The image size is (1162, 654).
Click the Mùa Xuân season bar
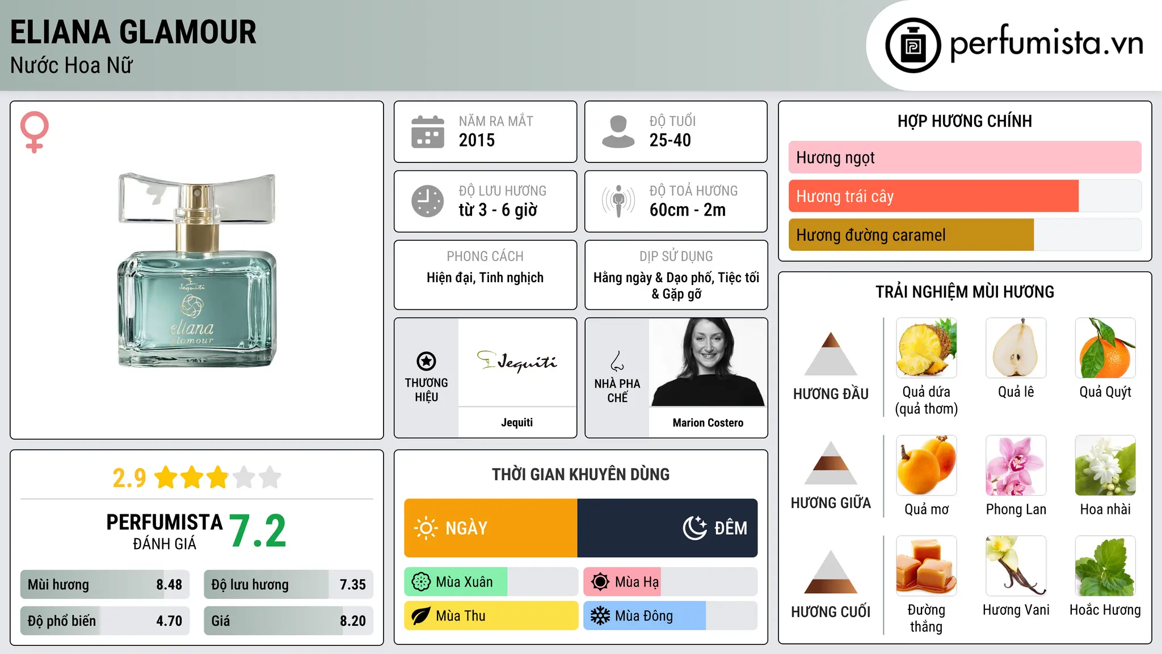(491, 582)
